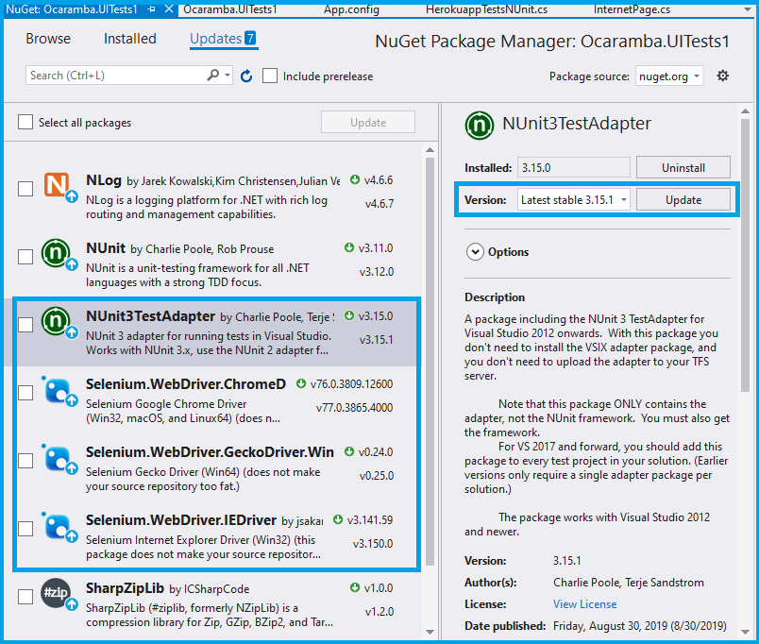Close the NuGet: Ocaramba.UITests1 tab

169,9
